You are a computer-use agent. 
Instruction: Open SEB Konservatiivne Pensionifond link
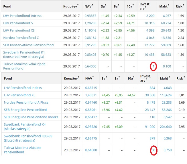[28, 45]
